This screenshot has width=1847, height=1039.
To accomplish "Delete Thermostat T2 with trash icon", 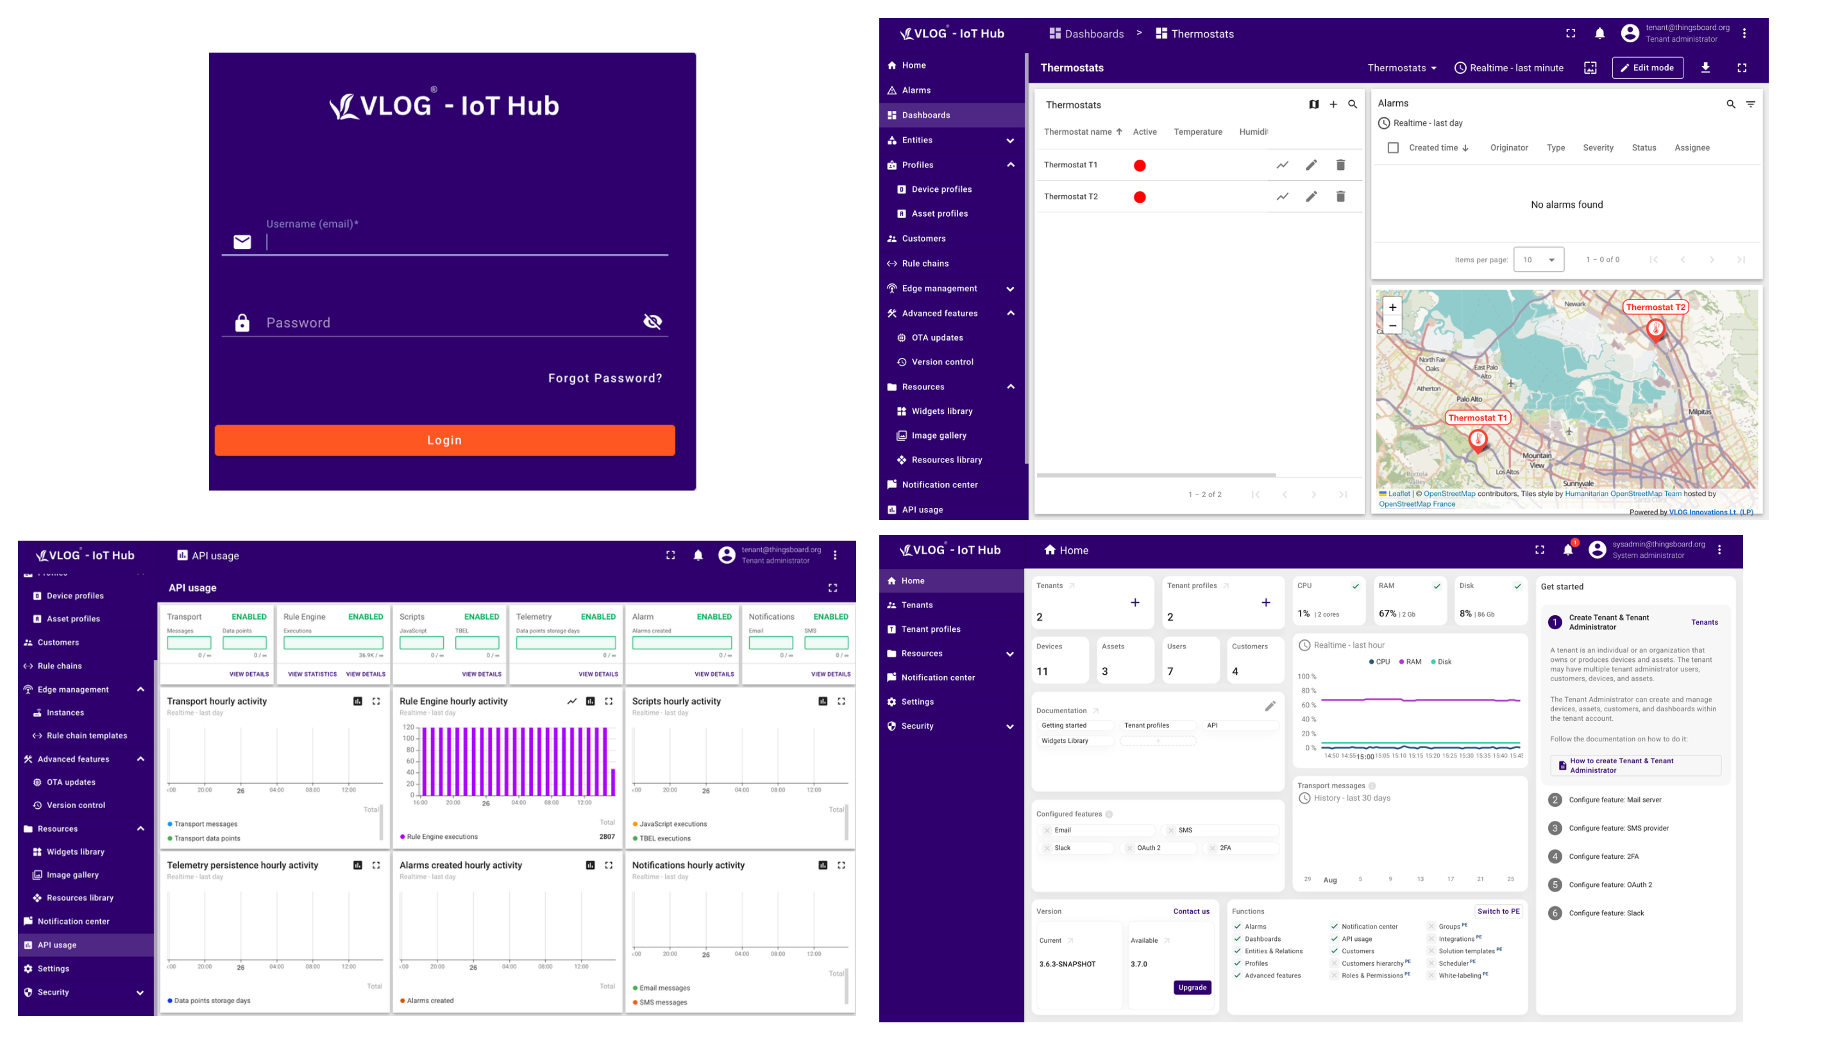I will pos(1340,196).
